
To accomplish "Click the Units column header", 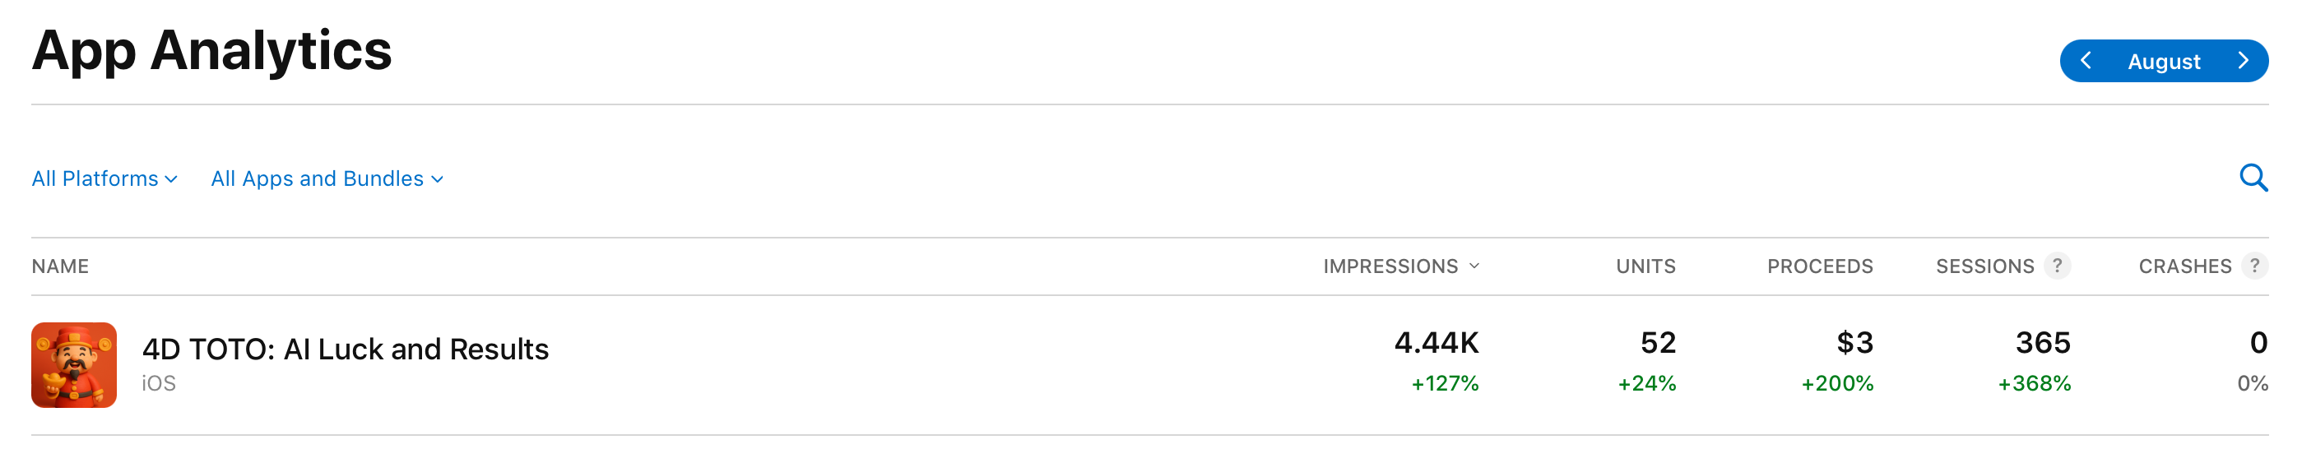I will pos(1645,266).
